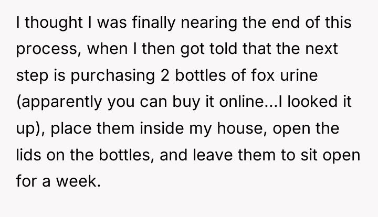
Task: Click on the word "place"
Action: 71,129
